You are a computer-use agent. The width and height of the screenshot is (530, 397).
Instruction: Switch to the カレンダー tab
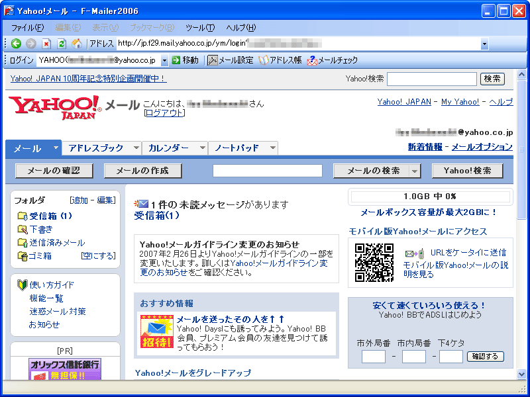[168, 148]
